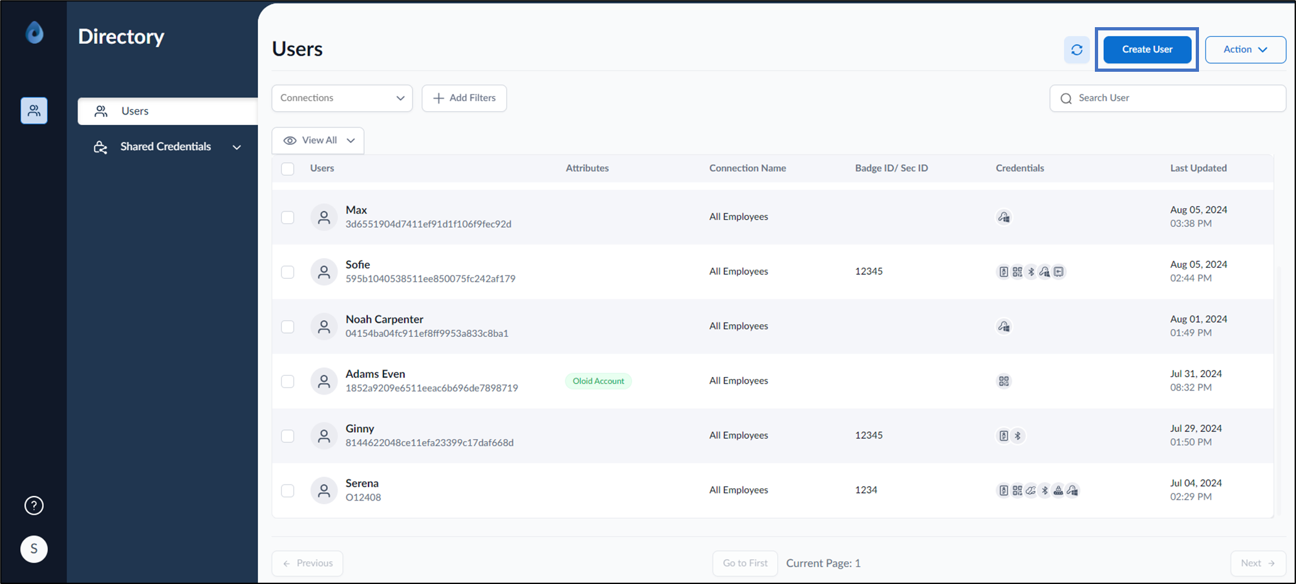Select the checkbox for Max
1296x584 pixels.
tap(288, 217)
